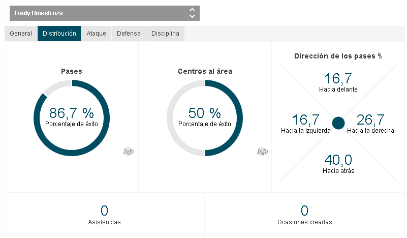This screenshot has width=407, height=238.
Task: Click the 40,0 Hacia atrás value
Action: (x=338, y=160)
